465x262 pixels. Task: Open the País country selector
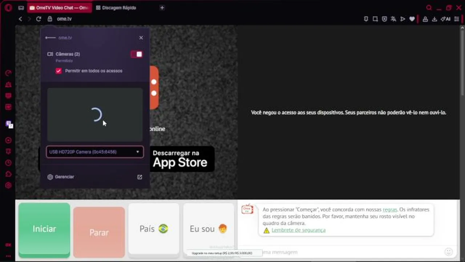[154, 229]
